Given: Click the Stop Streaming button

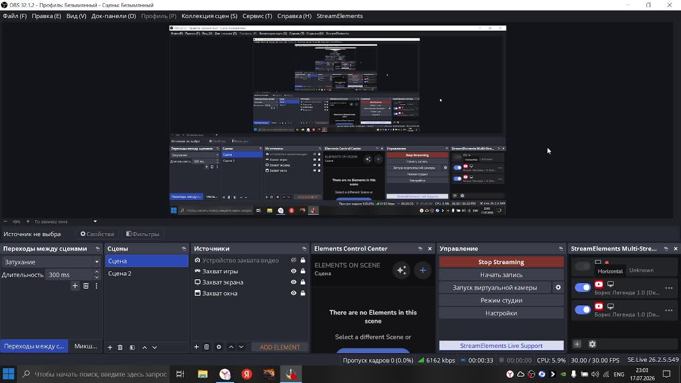Looking at the screenshot, I should click(x=501, y=262).
